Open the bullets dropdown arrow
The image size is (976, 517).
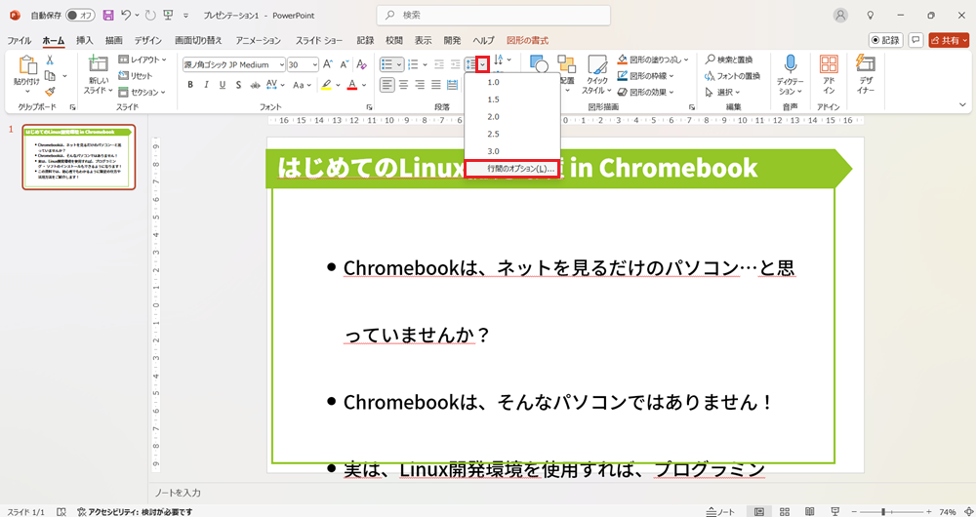(398, 64)
